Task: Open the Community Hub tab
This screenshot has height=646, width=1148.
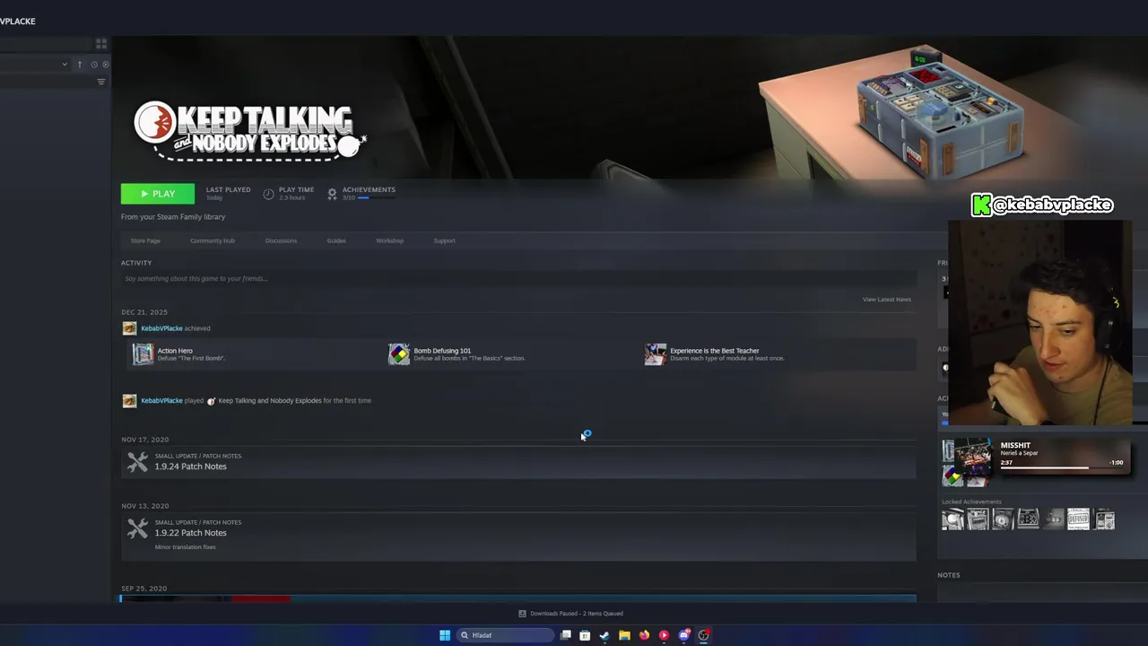Action: coord(213,240)
